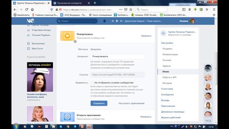
Task: Return to the page via вернуться к странице
Action: tap(180, 35)
